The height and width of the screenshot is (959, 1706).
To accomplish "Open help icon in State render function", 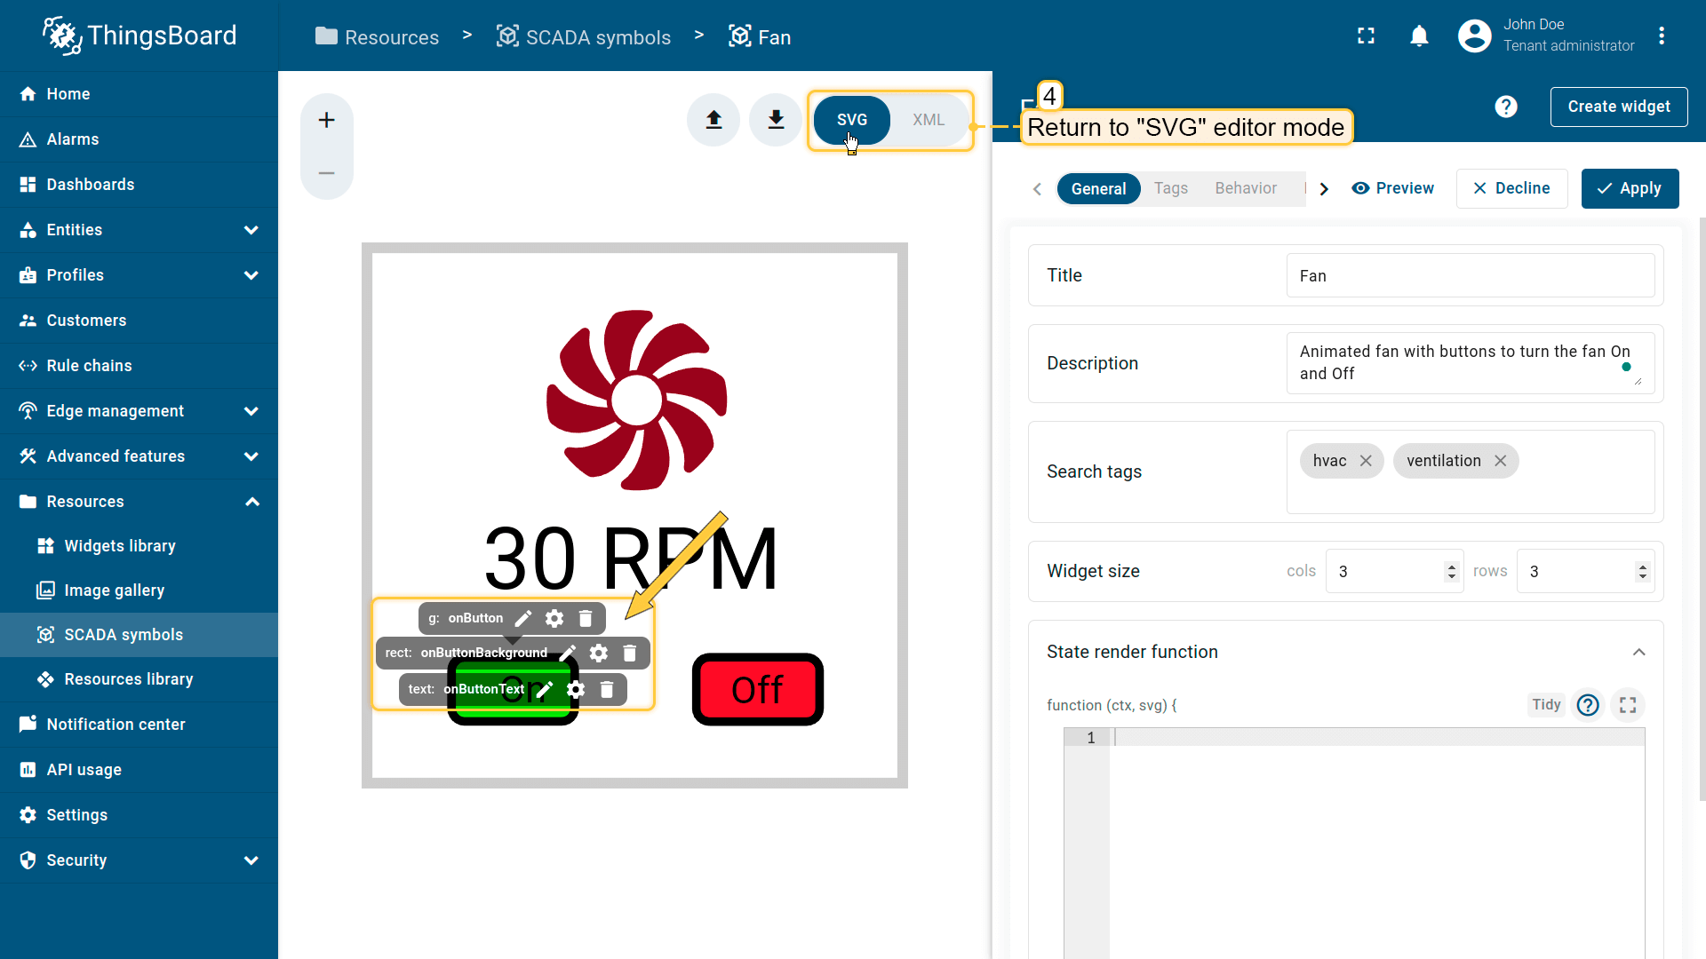I will click(x=1588, y=705).
